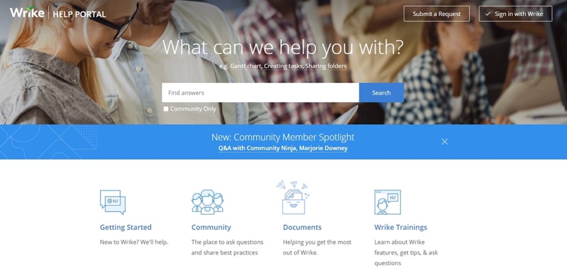567x269 pixels.
Task: Sign in with Wrike
Action: click(x=516, y=14)
